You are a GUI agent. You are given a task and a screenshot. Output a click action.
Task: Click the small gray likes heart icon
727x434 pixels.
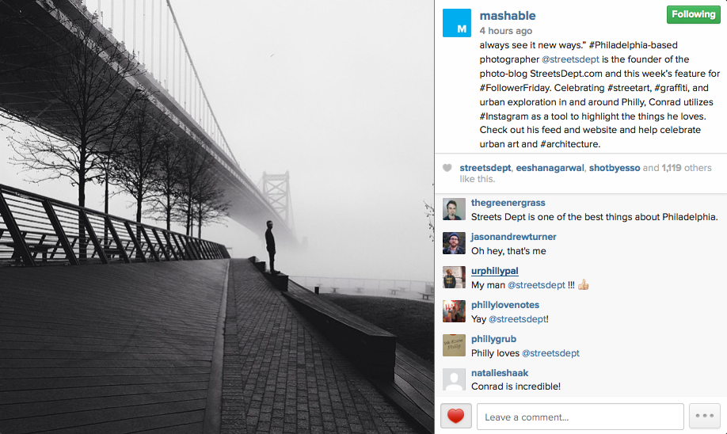[447, 168]
